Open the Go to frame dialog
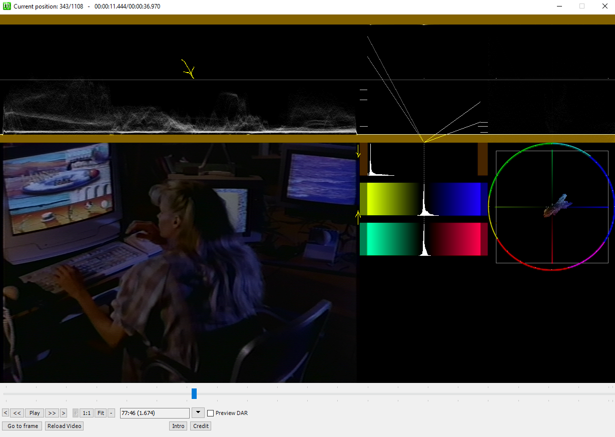This screenshot has height=437, width=615. (x=23, y=426)
